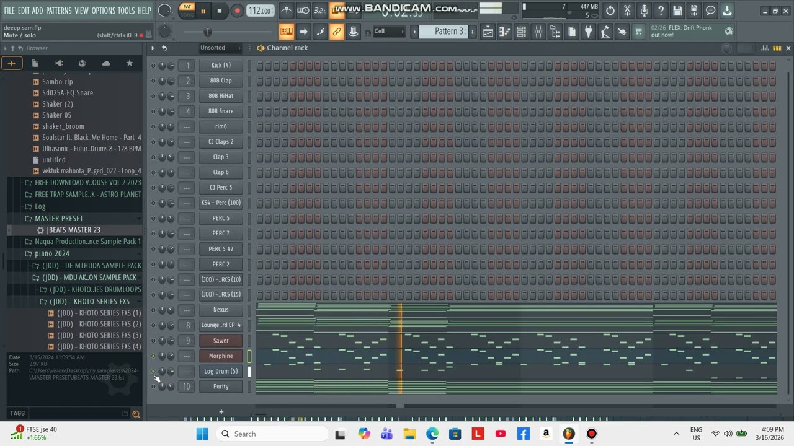
Task: Mute the Purity channel
Action: (x=153, y=387)
